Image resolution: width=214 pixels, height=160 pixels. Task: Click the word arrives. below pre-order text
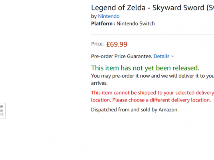click(99, 83)
